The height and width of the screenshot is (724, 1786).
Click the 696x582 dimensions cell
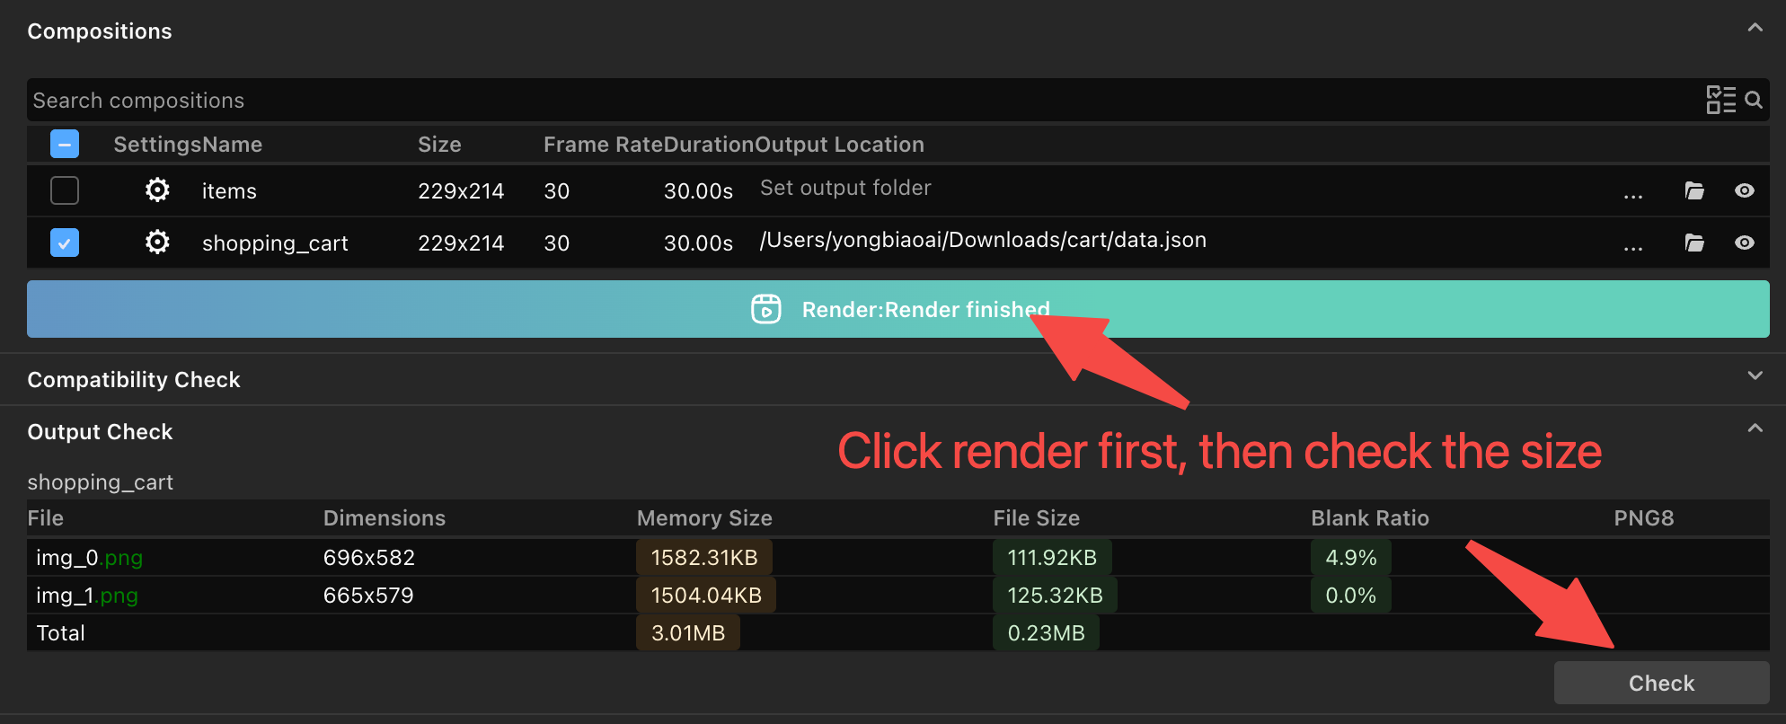point(369,558)
